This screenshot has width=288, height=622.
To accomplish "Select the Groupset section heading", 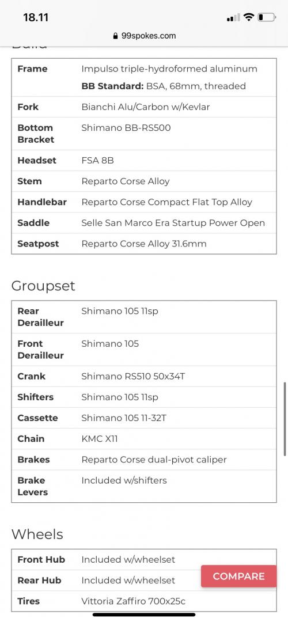I will click(43, 286).
